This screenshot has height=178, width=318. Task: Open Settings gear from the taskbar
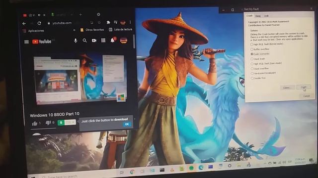pyautogui.click(x=230, y=166)
